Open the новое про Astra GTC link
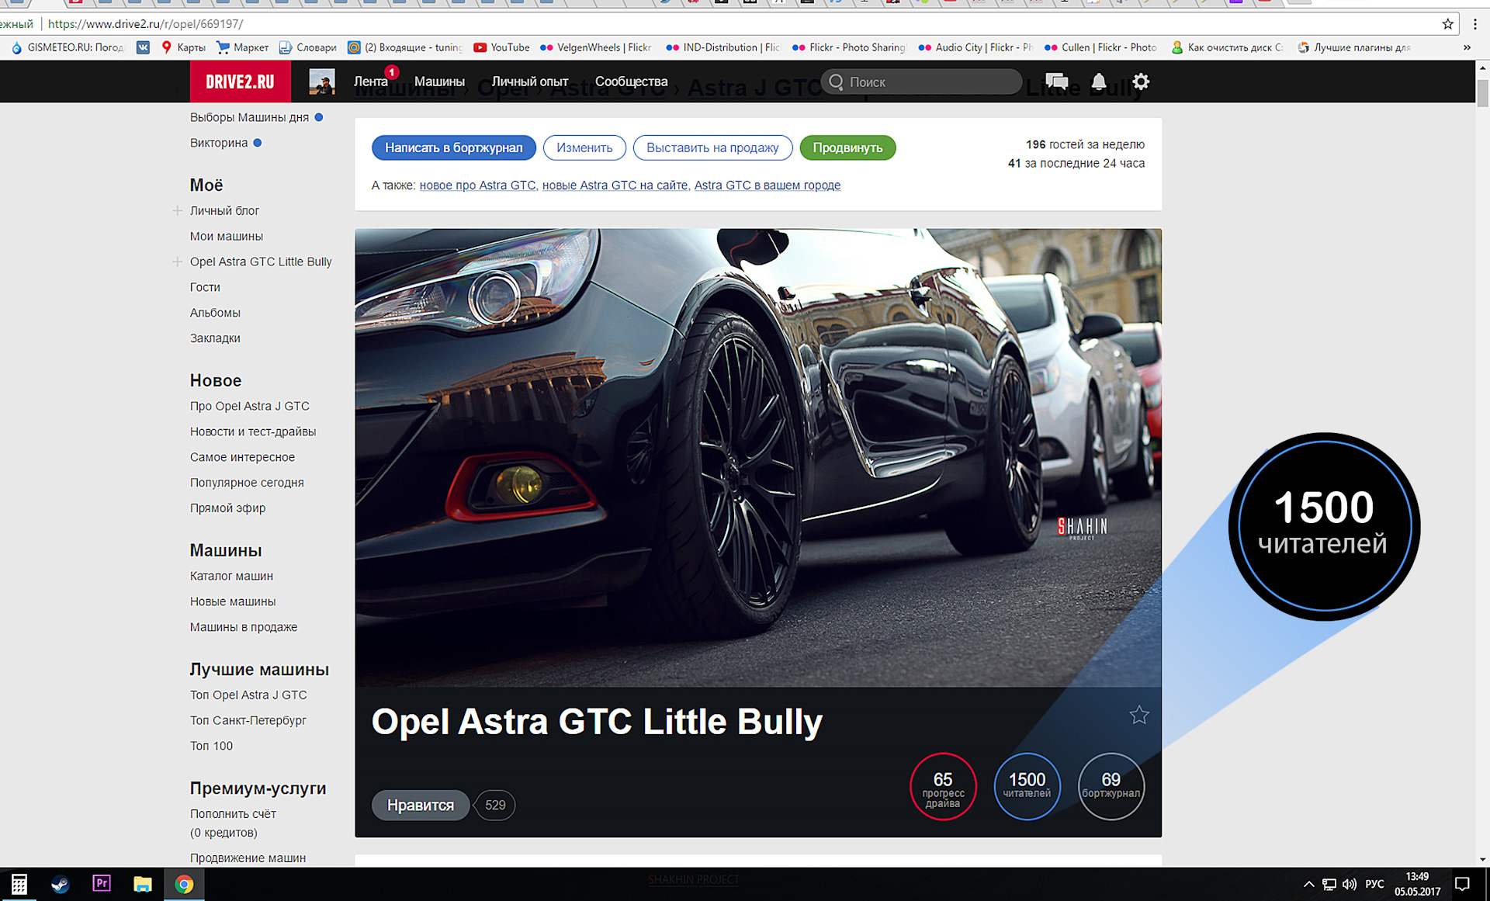The width and height of the screenshot is (1490, 901). (477, 185)
